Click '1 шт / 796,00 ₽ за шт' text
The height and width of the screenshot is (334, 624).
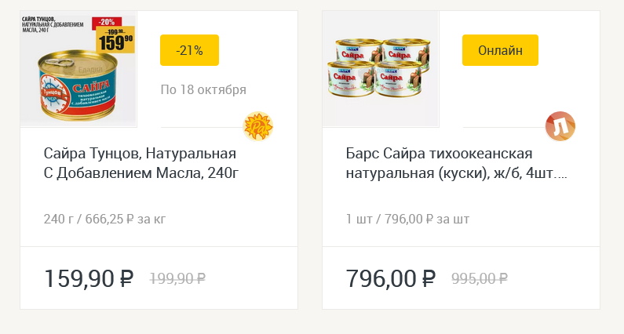tap(407, 218)
